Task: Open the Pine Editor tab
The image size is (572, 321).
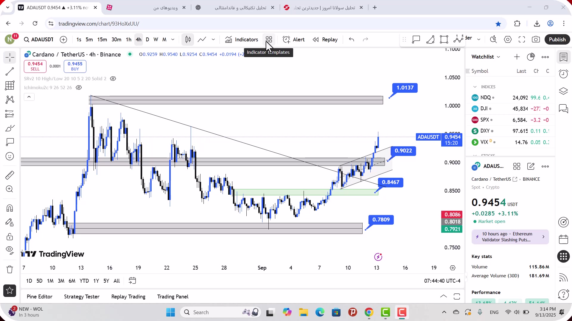Action: click(39, 297)
